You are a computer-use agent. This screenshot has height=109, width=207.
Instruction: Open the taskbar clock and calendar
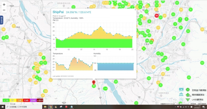click(197, 107)
